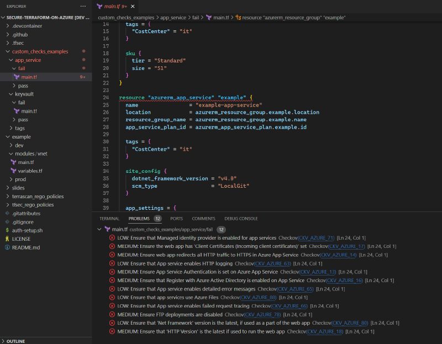Viewport: 442px width, 344px height.
Task: Click the Terraform icon on main.tf editor tab
Action: [99, 6]
